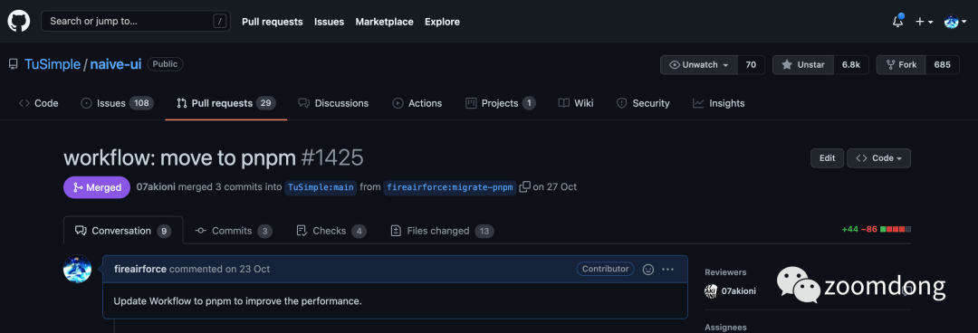
Task: Open the TuSimple:main base branch
Action: click(321, 187)
